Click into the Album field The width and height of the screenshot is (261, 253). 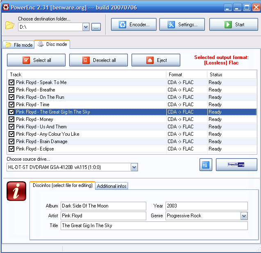tap(103, 206)
